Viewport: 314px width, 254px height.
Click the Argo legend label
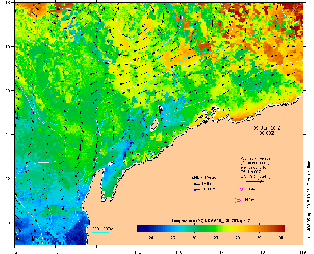(251, 189)
